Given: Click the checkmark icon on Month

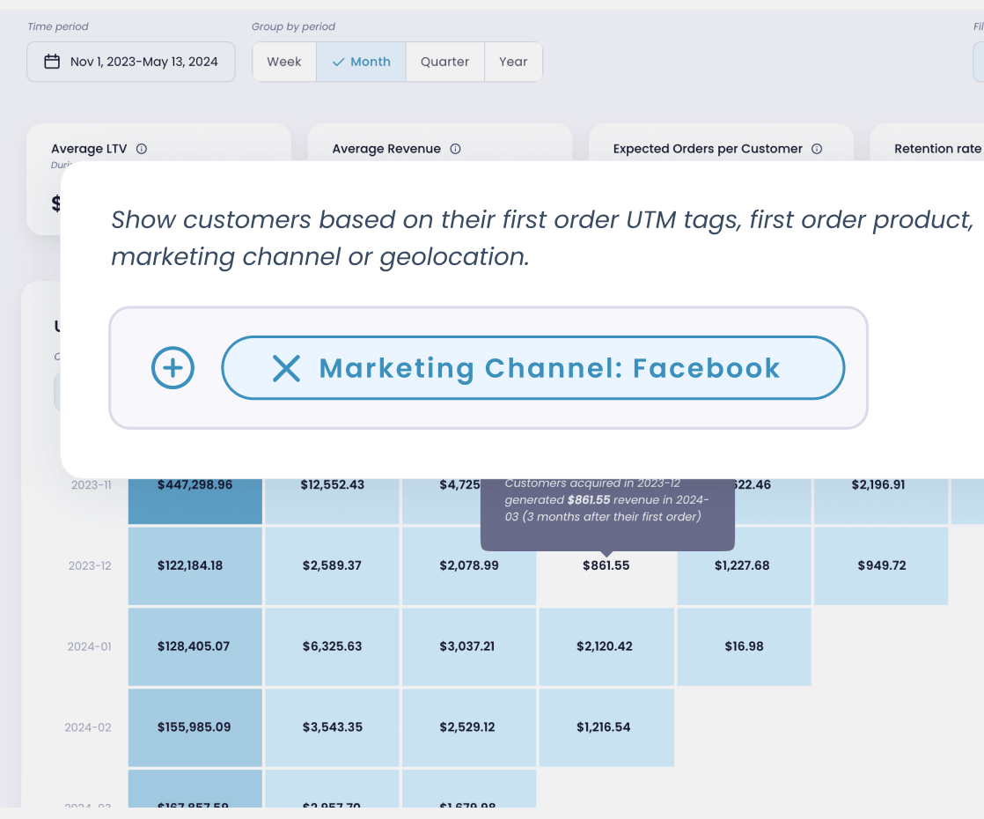Looking at the screenshot, I should [x=338, y=63].
